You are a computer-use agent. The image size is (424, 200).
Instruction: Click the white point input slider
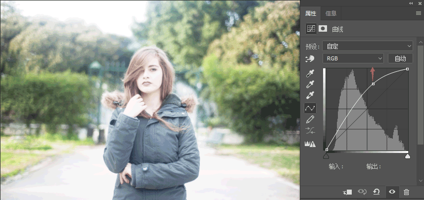tap(408, 156)
